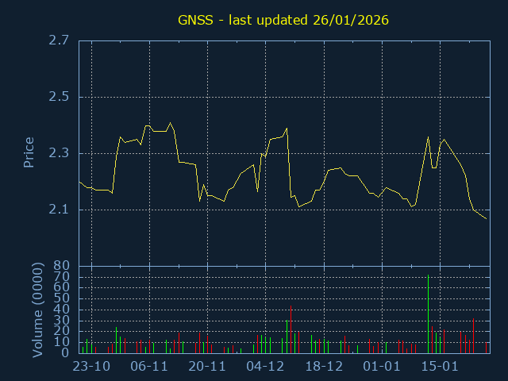
Task: Select the 2.7 price tick label
Action: (58, 40)
